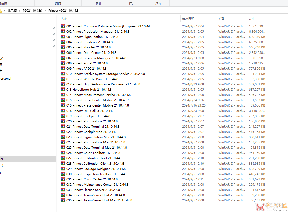This screenshot has height=212, width=288.
Task: Select file 015 Prinect Press Center Mobile 21.10.44.8
Action: point(98,105)
